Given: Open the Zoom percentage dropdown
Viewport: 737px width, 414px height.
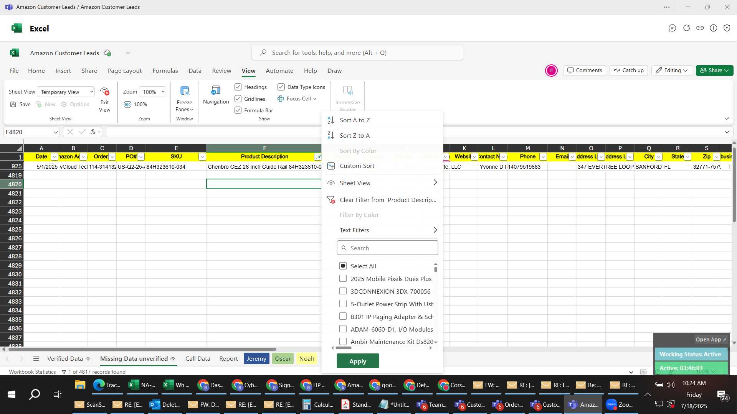Looking at the screenshot, I should coord(153,92).
